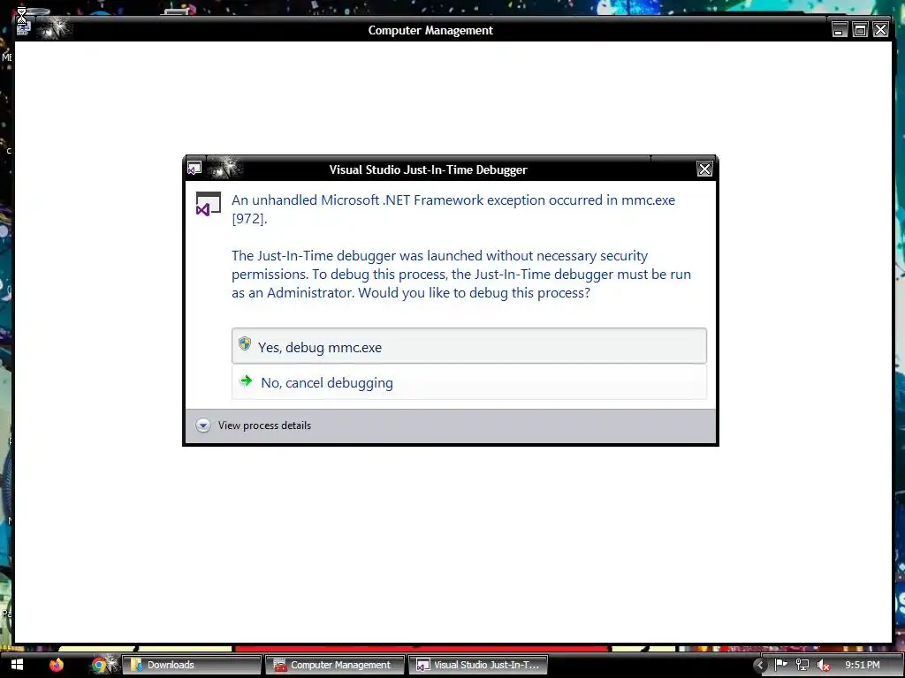
Task: Switch to Downloads taskbar window
Action: [x=192, y=665]
